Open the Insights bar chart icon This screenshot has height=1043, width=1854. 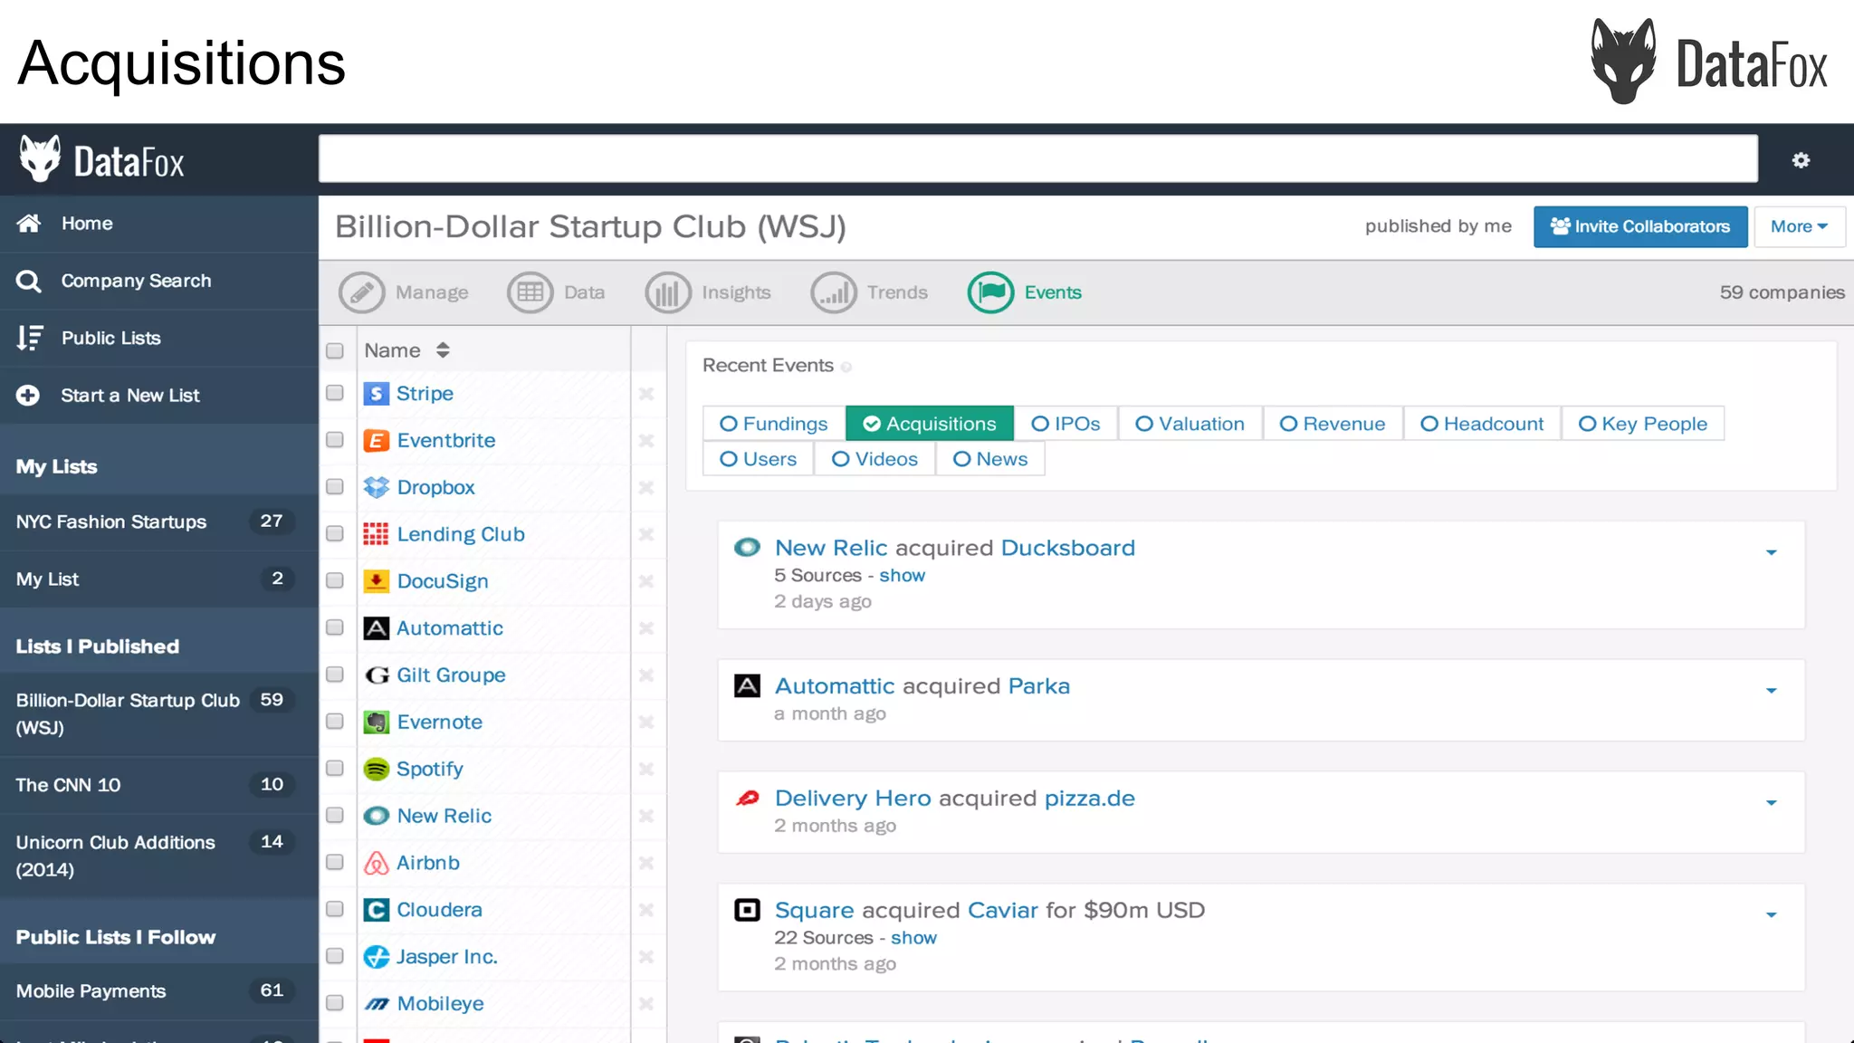pos(667,292)
